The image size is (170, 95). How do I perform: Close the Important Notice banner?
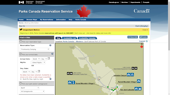(x=145, y=30)
